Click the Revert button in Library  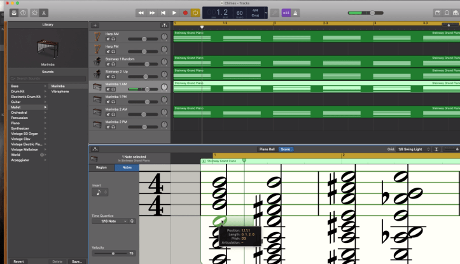coord(18,261)
